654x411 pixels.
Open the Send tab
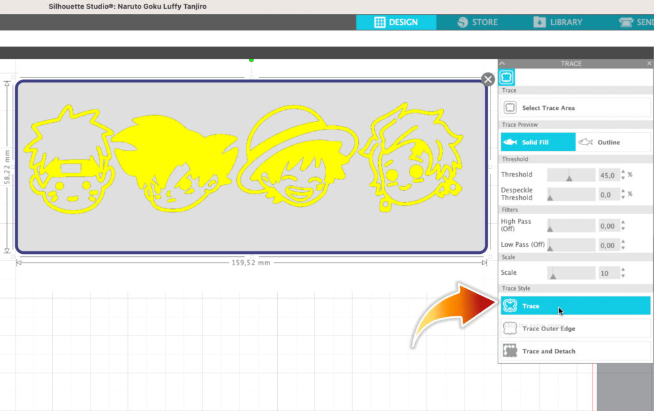pyautogui.click(x=635, y=22)
